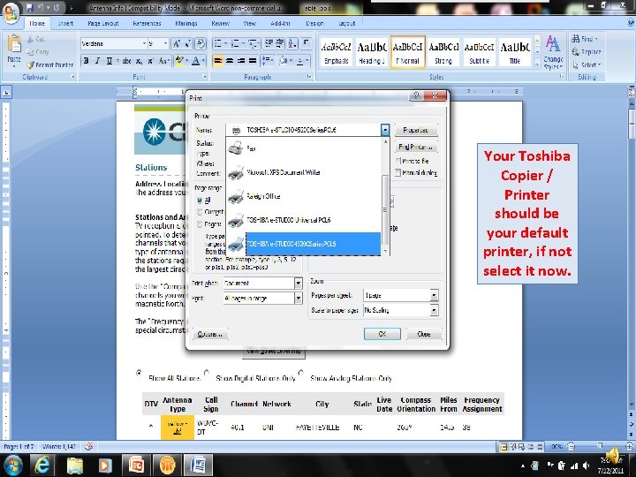Viewport: 636px width, 477px height.
Task: Open the font size dropdown
Action: click(165, 43)
